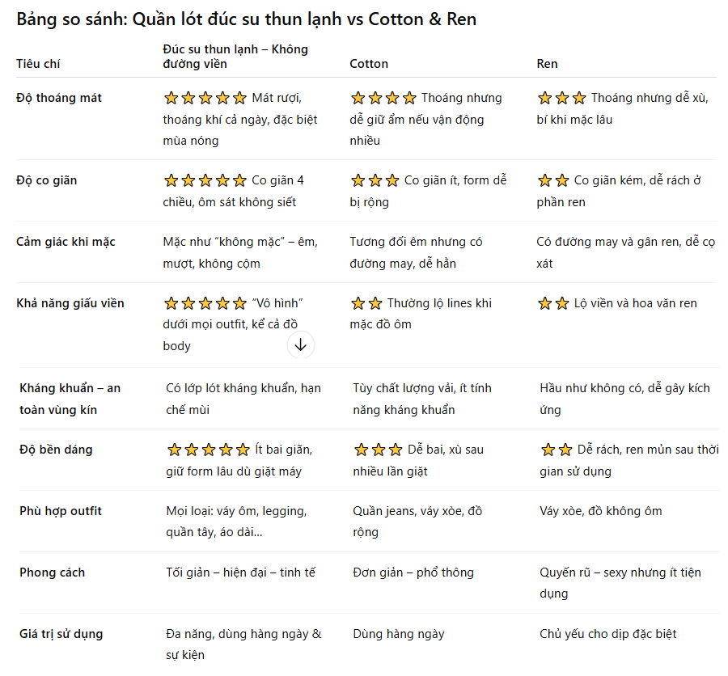The width and height of the screenshot is (728, 676).
Task: Select the "Kháng khuẩn – an toàn vùng kín" row label
Action: pos(70,399)
